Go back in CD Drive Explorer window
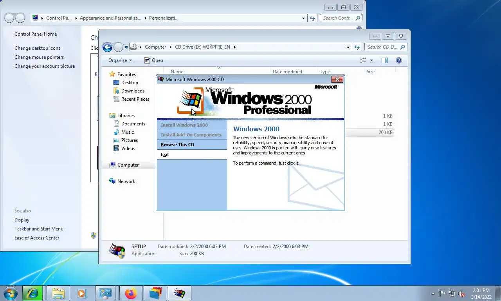 pos(107,47)
